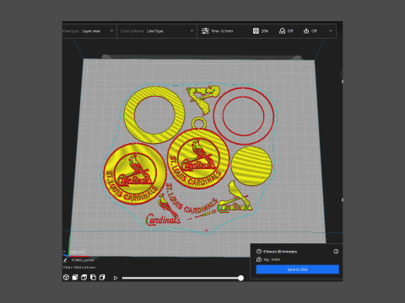Click the simulation slider handle
This screenshot has width=405, height=303.
pos(240,278)
